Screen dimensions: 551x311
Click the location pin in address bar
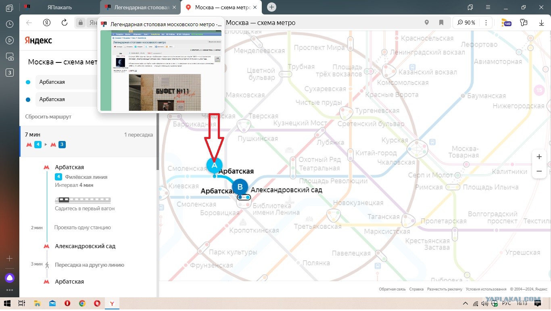(427, 23)
